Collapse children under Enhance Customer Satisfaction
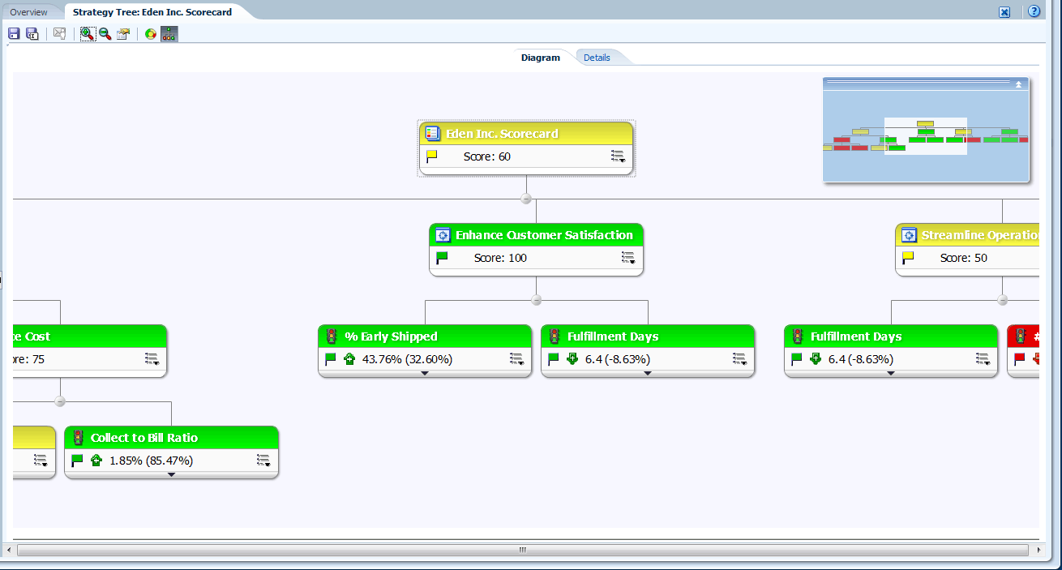 [536, 300]
